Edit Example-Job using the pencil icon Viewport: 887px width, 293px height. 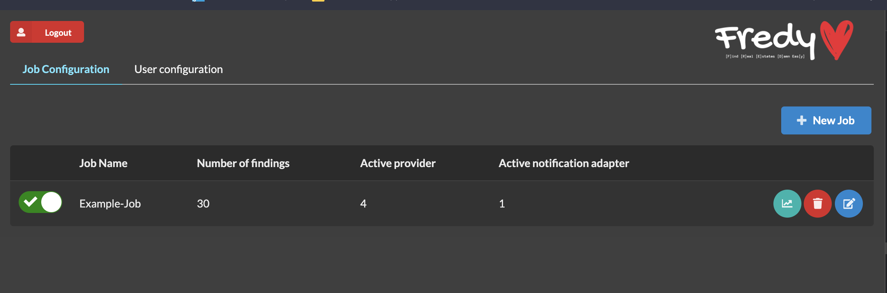tap(849, 204)
